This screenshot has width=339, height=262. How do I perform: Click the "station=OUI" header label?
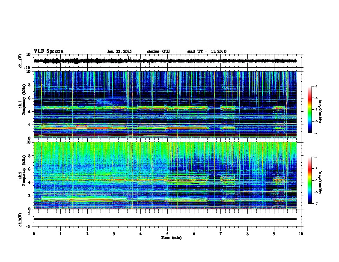click(x=158, y=51)
